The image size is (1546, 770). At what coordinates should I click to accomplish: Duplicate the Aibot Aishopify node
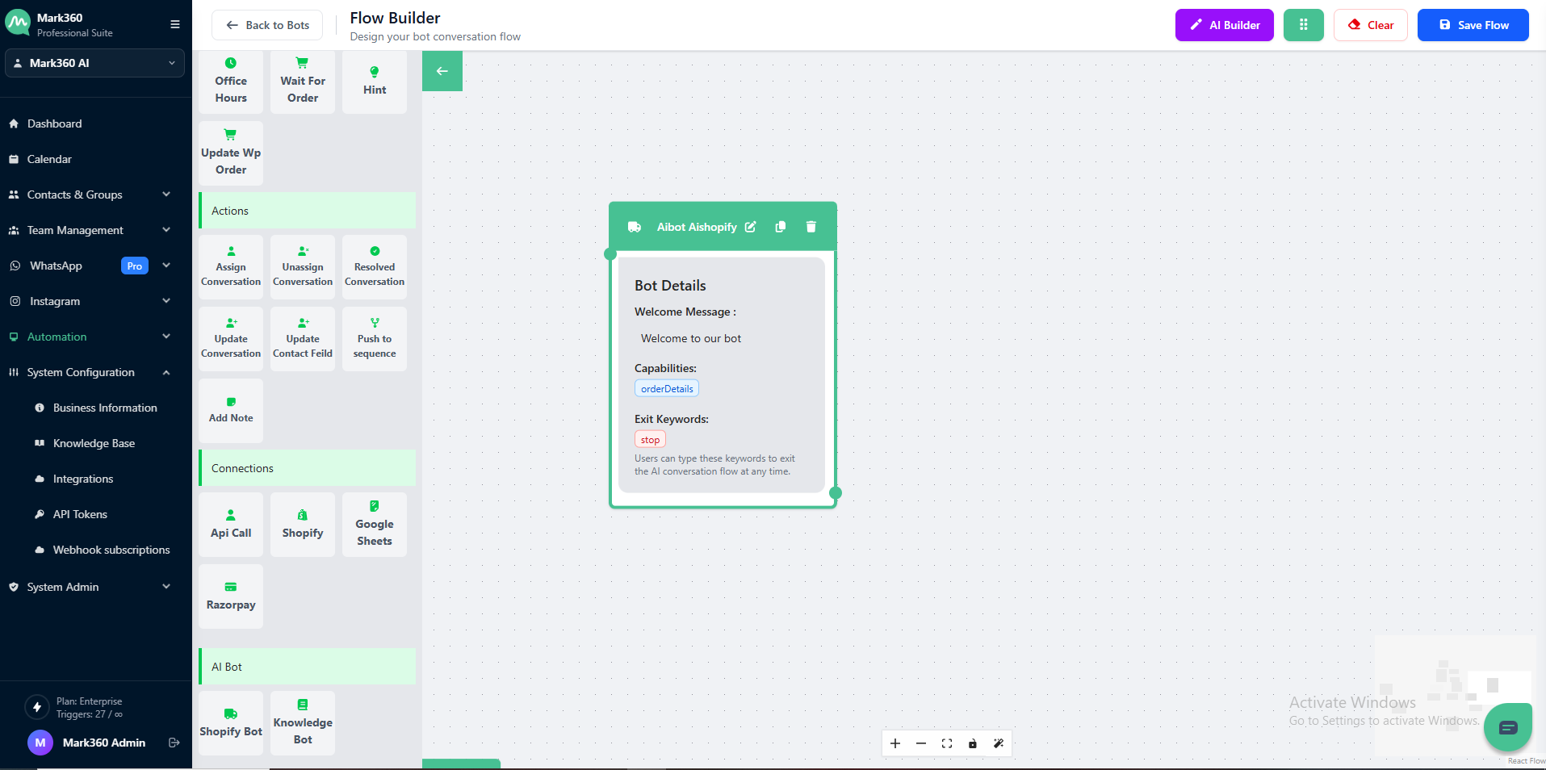click(780, 227)
